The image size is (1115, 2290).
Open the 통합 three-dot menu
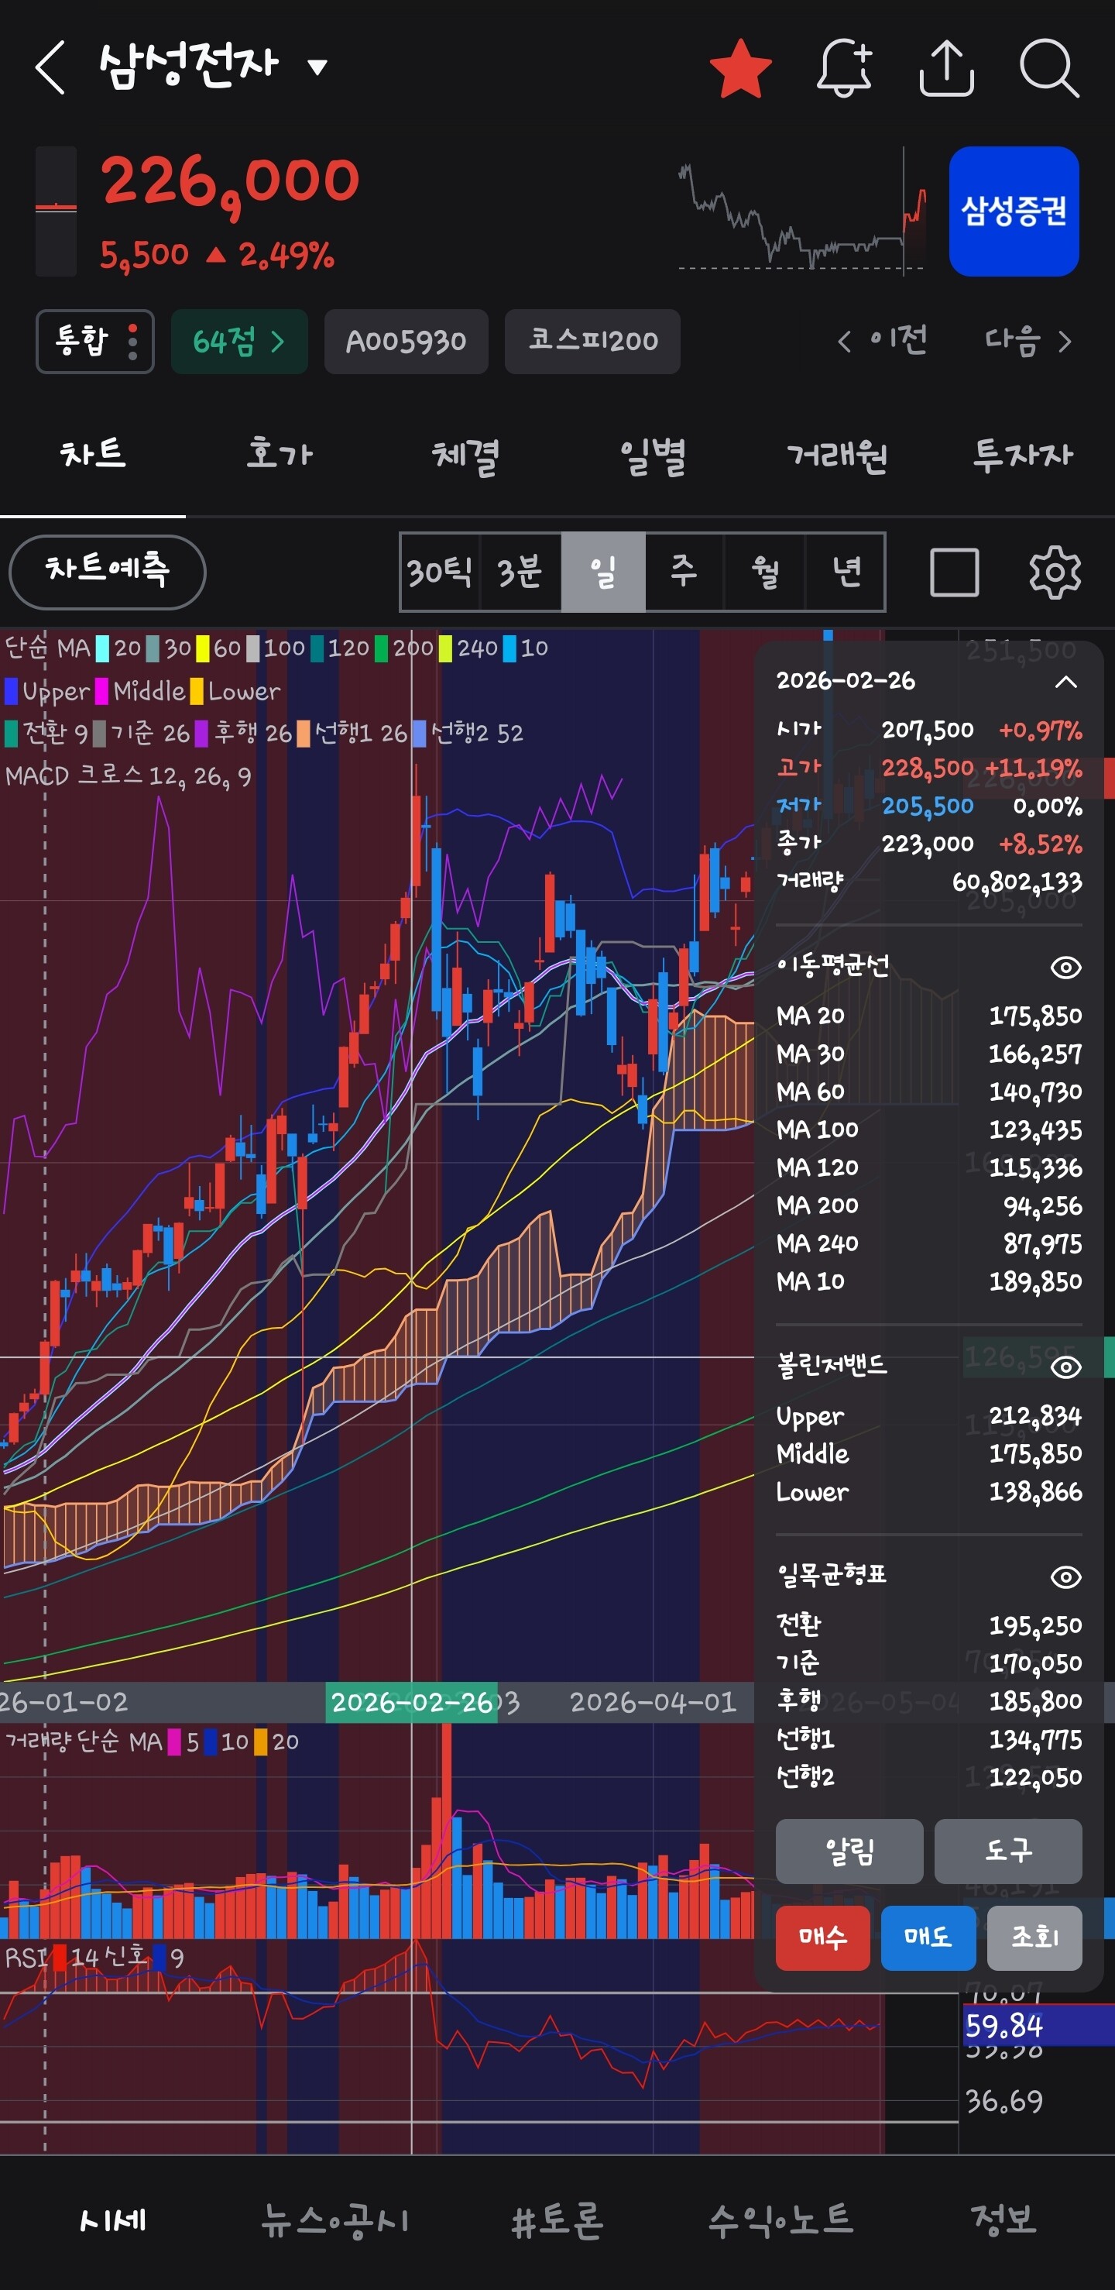[132, 342]
